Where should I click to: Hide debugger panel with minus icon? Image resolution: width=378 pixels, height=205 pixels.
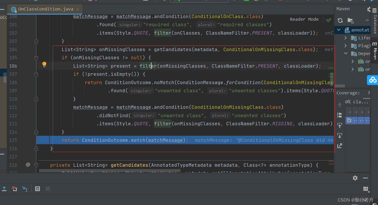pyautogui.click(x=365, y=178)
